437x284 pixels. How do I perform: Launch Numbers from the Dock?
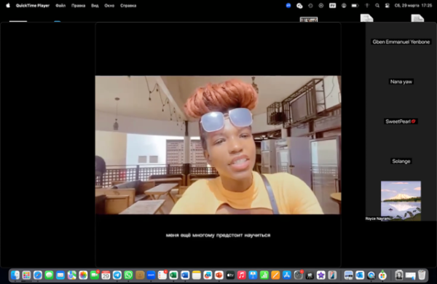(264, 275)
